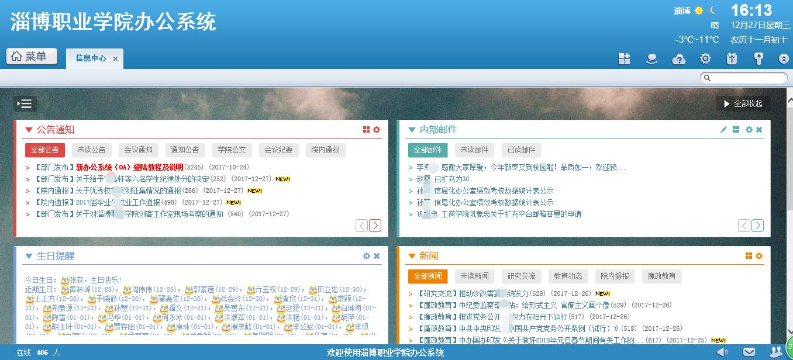Viewport: 793px width, 360px height.
Task: Open the theme shirt icon in toolbar
Action: pyautogui.click(x=732, y=58)
